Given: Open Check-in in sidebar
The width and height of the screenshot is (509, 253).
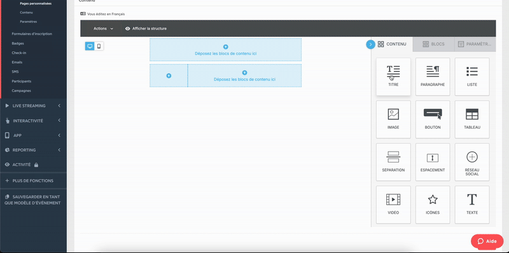Looking at the screenshot, I should pyautogui.click(x=18, y=53).
